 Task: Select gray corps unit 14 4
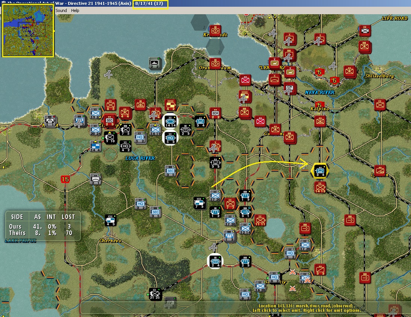click(x=95, y=146)
